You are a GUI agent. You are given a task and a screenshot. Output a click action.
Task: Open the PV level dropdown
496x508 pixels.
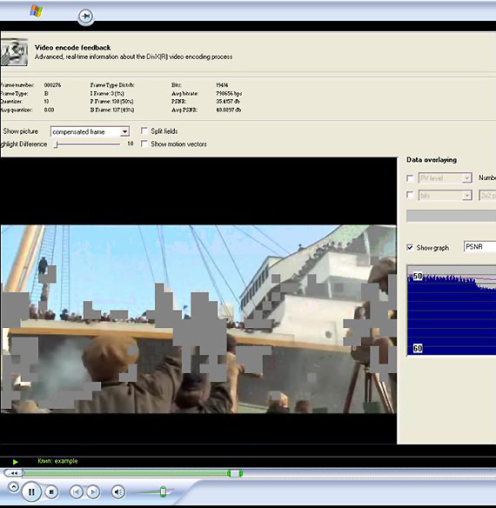446,177
